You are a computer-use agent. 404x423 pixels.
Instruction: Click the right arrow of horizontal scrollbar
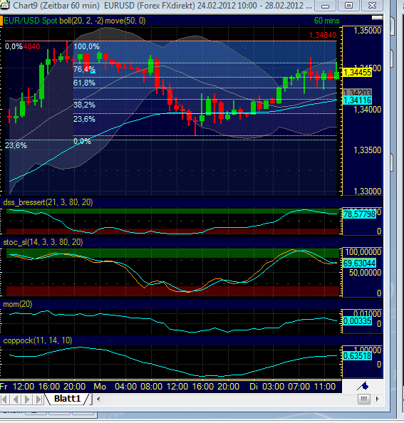tap(378, 399)
